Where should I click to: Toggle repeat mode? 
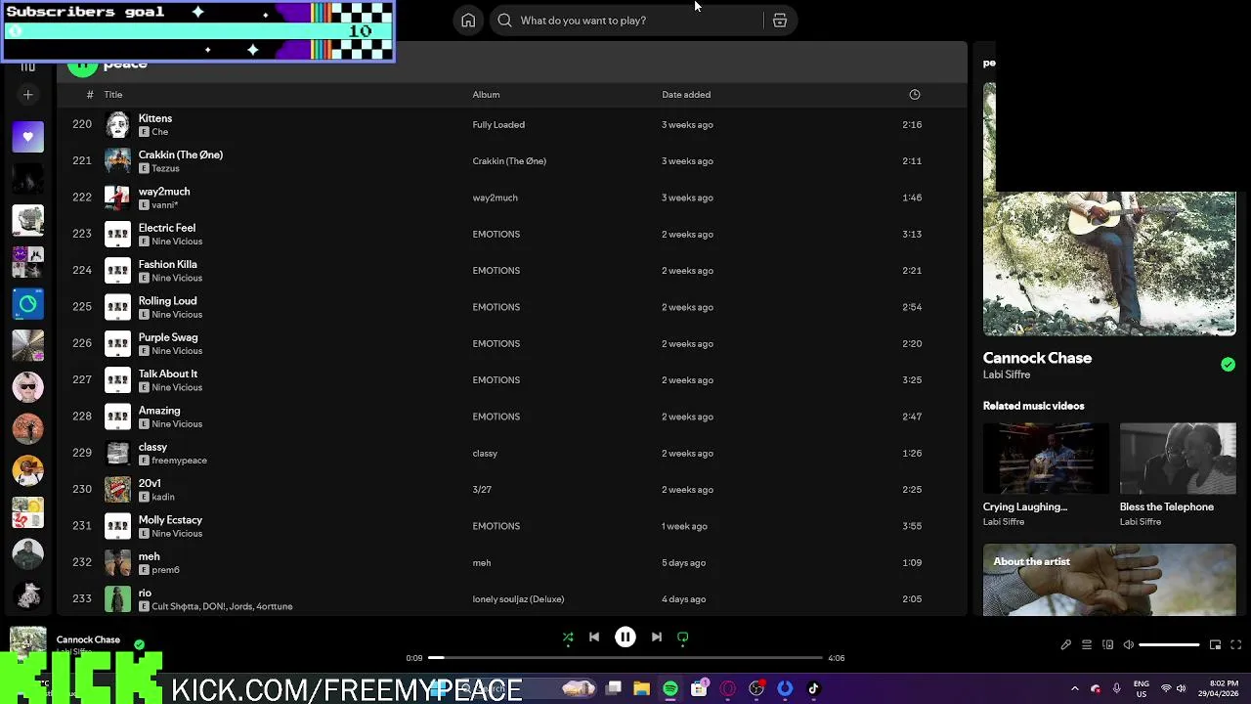point(683,638)
